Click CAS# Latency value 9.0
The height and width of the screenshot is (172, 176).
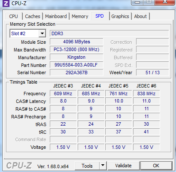(91, 101)
